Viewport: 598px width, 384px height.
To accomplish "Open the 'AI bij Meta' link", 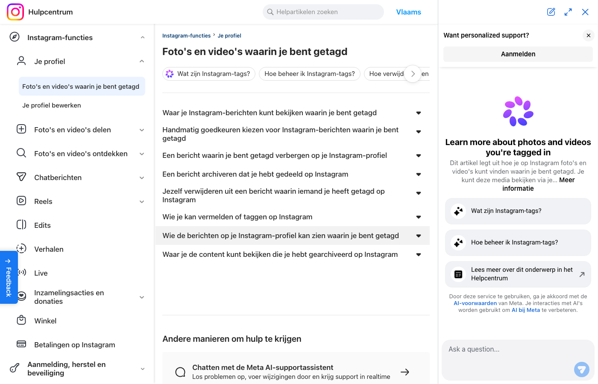I will point(526,310).
